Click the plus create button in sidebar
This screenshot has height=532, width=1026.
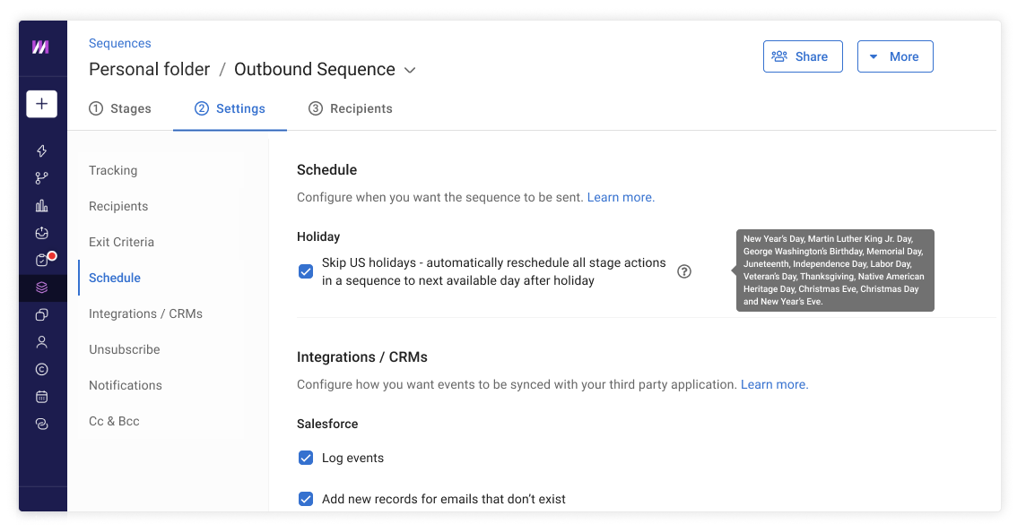pyautogui.click(x=41, y=104)
